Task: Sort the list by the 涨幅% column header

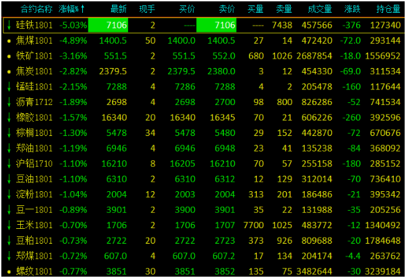Action: tap(69, 9)
